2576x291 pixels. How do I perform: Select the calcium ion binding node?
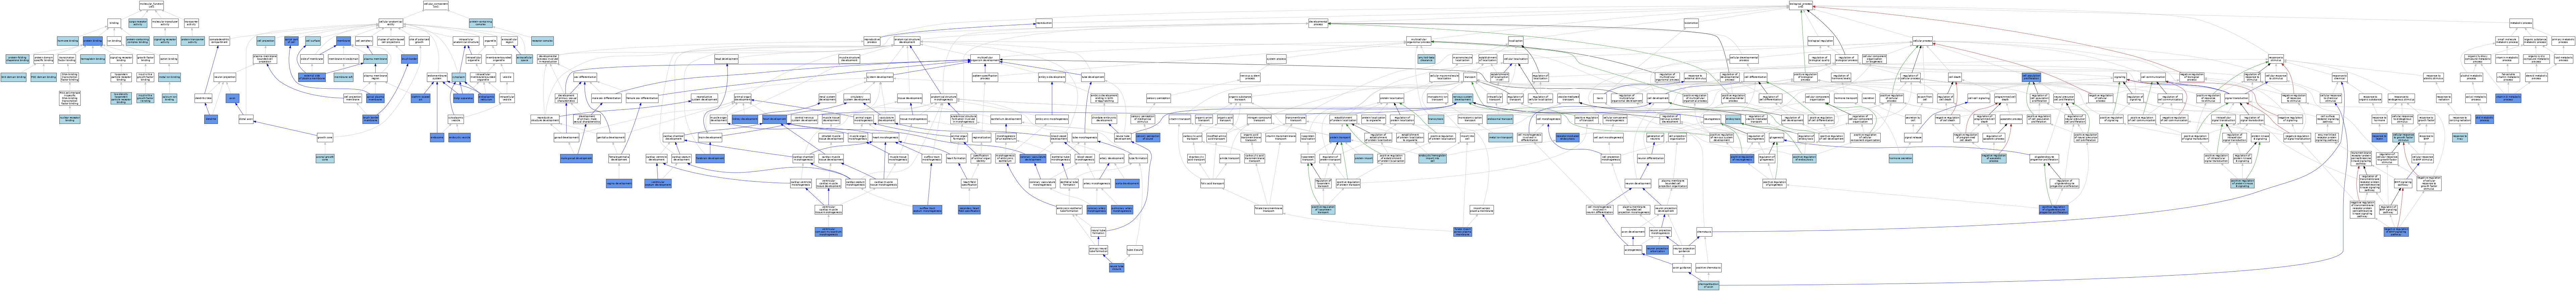(170, 98)
